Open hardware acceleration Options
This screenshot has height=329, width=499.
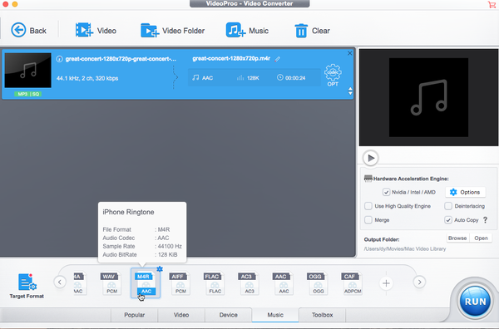465,192
